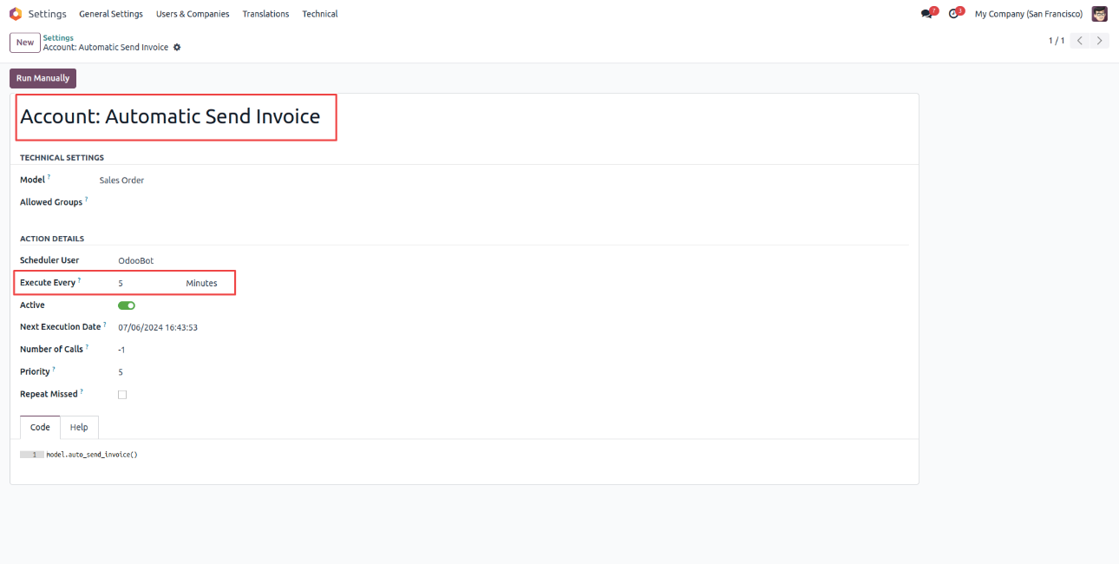Go to the previous record arrow
The height and width of the screenshot is (564, 1119).
pos(1080,41)
